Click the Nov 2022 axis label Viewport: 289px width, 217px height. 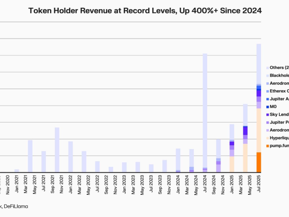click(x=116, y=185)
